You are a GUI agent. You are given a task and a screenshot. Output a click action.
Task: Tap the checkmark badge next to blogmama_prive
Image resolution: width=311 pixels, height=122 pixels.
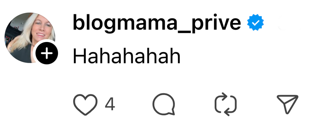tap(255, 22)
